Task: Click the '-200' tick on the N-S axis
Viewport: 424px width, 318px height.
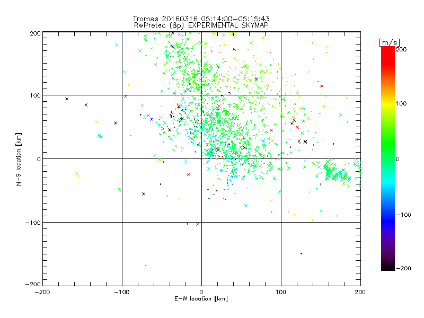Action: pos(33,284)
